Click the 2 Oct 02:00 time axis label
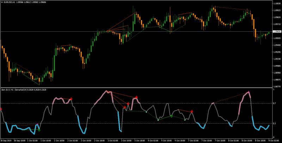Screen dimensions: 282x143 (x=73, y=141)
